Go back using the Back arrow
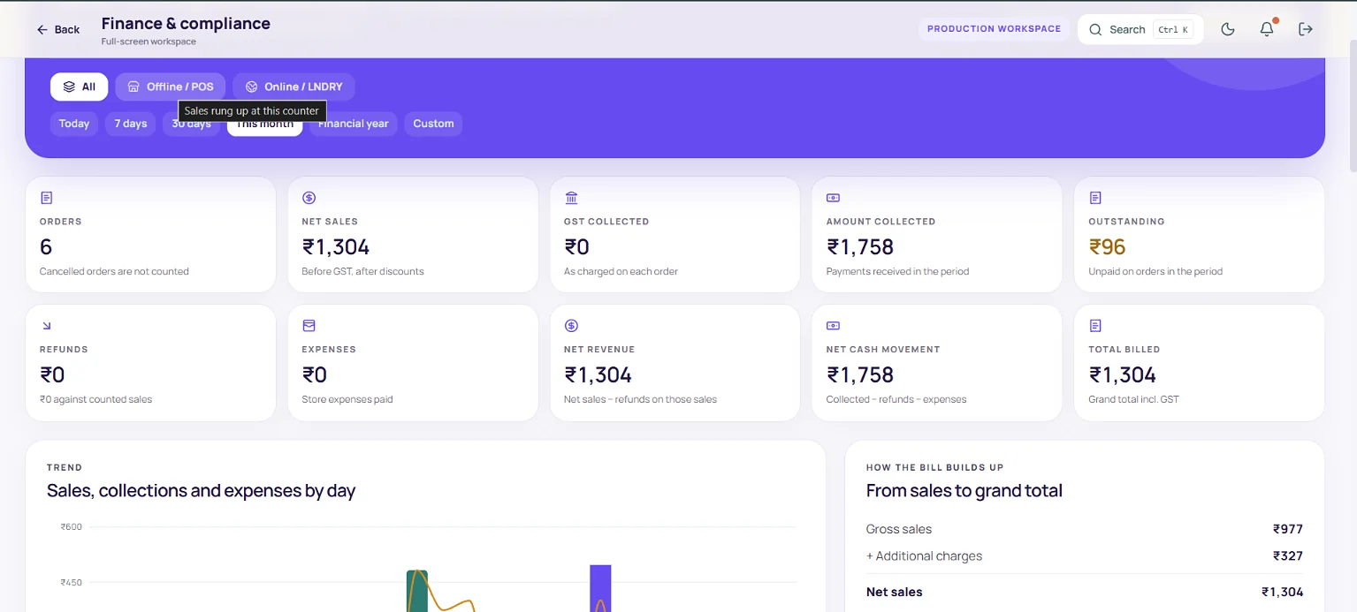Screen dimensions: 1357x612 [x=57, y=29]
